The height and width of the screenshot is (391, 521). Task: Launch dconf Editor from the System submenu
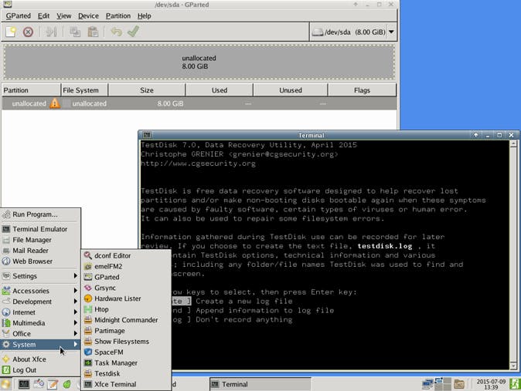[126, 256]
